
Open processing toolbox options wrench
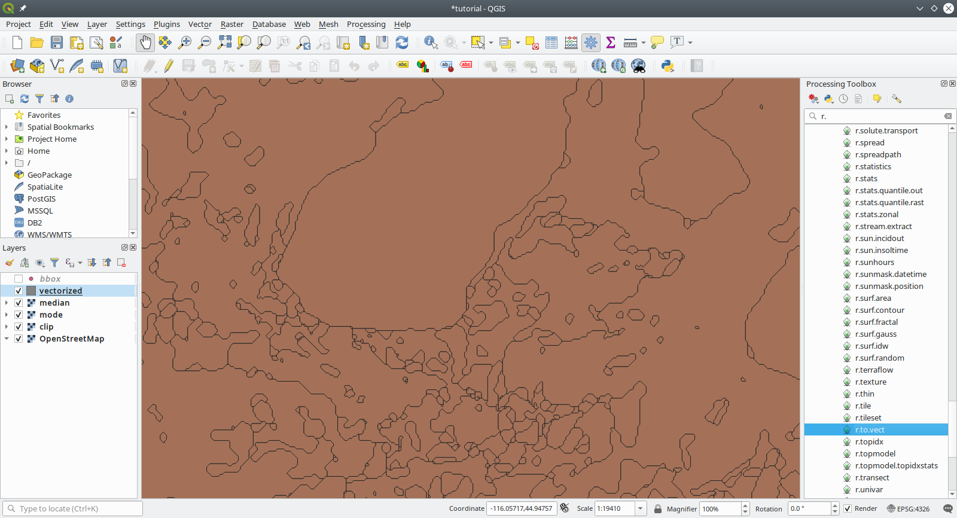896,99
